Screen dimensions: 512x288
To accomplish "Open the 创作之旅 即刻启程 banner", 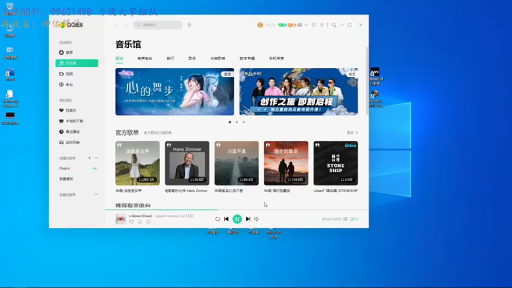I will click(x=299, y=92).
